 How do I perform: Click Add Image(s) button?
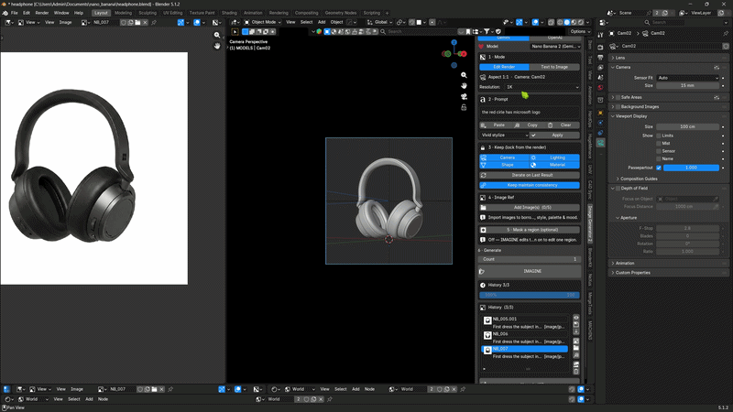click(x=530, y=208)
